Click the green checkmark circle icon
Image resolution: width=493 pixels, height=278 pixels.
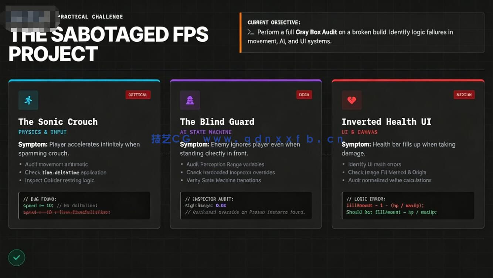(x=17, y=258)
